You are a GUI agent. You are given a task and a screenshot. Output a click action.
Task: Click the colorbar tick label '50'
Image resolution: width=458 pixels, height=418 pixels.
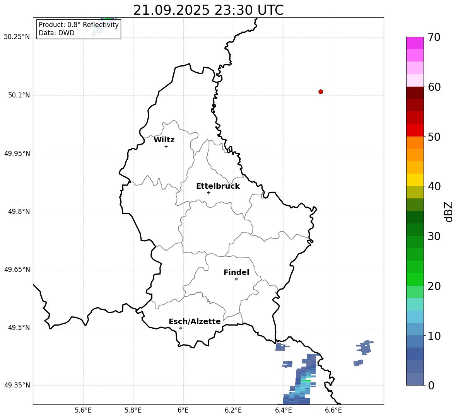coord(434,136)
